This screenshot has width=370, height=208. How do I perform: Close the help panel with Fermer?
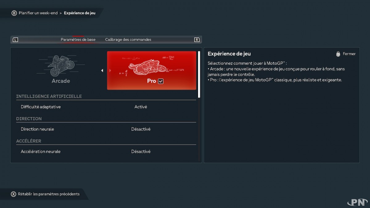(349, 54)
